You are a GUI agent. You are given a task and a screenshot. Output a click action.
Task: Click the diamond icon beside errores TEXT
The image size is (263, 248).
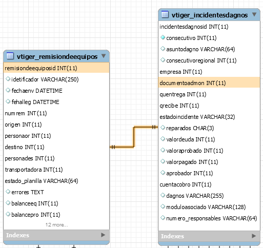click(x=8, y=192)
